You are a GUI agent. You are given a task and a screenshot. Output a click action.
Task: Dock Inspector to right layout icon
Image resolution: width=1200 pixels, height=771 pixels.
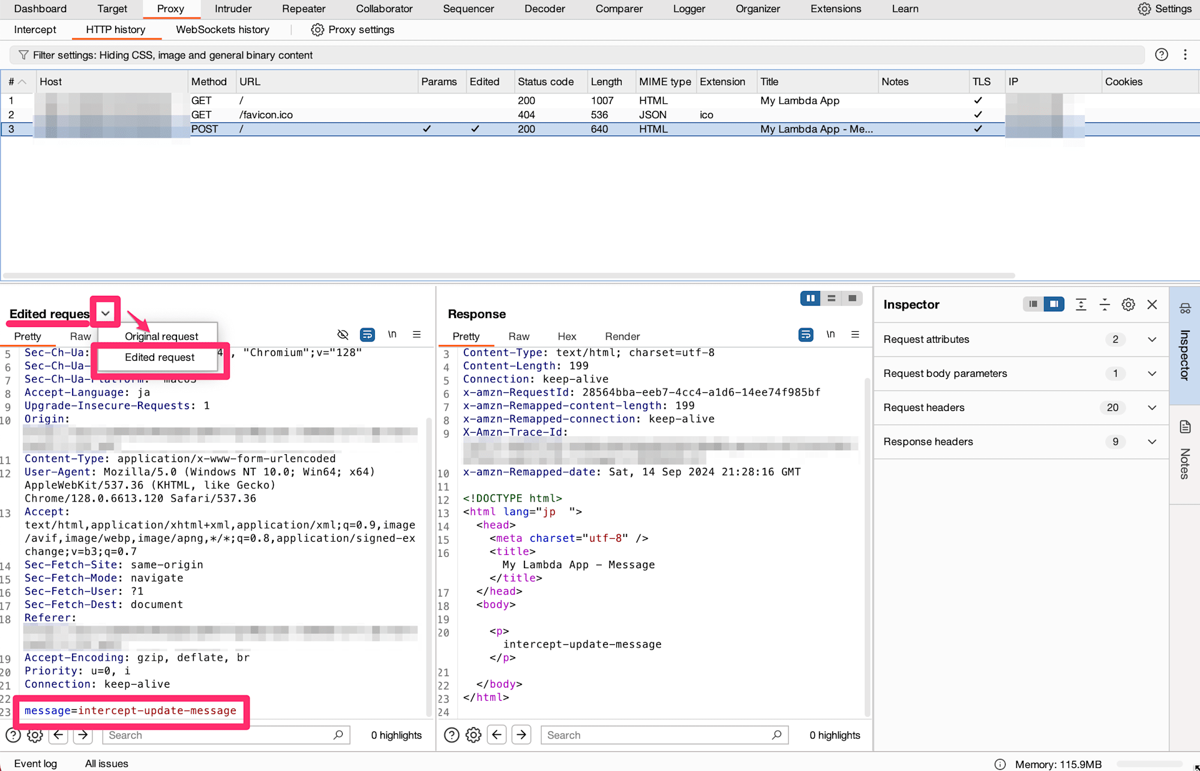click(x=1054, y=304)
